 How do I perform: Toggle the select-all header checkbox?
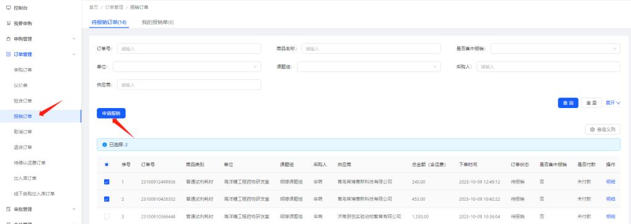[107, 164]
